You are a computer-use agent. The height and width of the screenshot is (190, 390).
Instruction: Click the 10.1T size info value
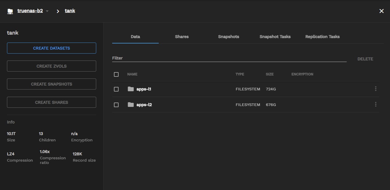tap(12, 134)
